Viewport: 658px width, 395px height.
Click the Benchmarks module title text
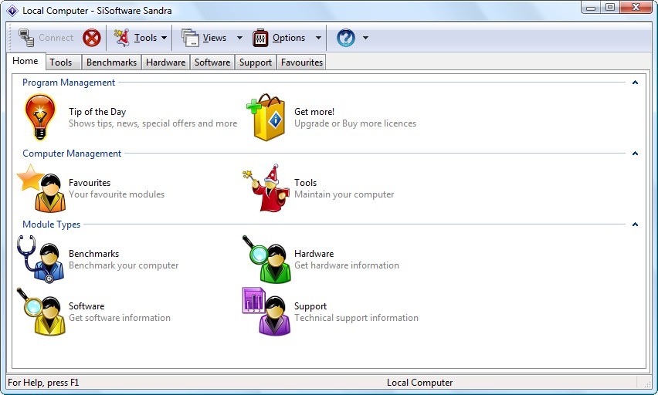(x=94, y=254)
